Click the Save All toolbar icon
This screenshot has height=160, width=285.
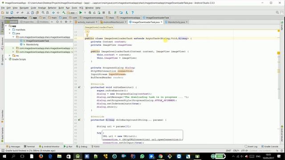click(7, 13)
